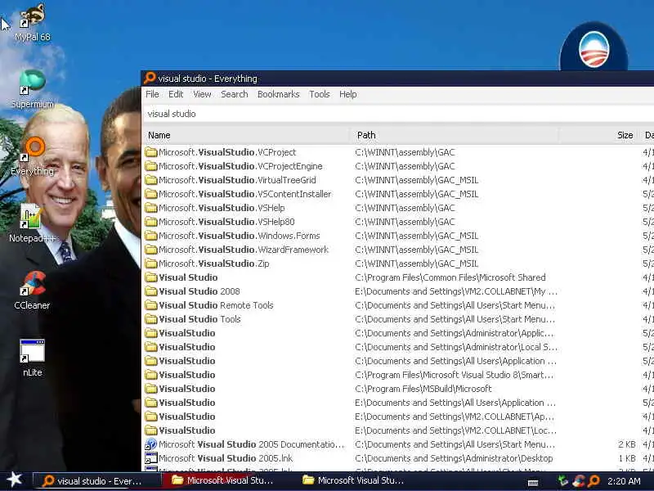
Task: Select VisualStudio folder under Visual Studio 8\Smart...
Action: coord(187,375)
